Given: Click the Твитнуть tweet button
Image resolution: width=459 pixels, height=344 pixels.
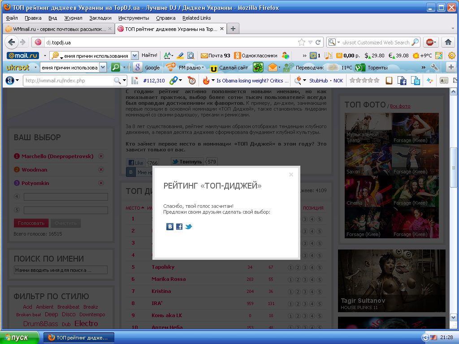Looking at the screenshot, I should click(x=187, y=161).
